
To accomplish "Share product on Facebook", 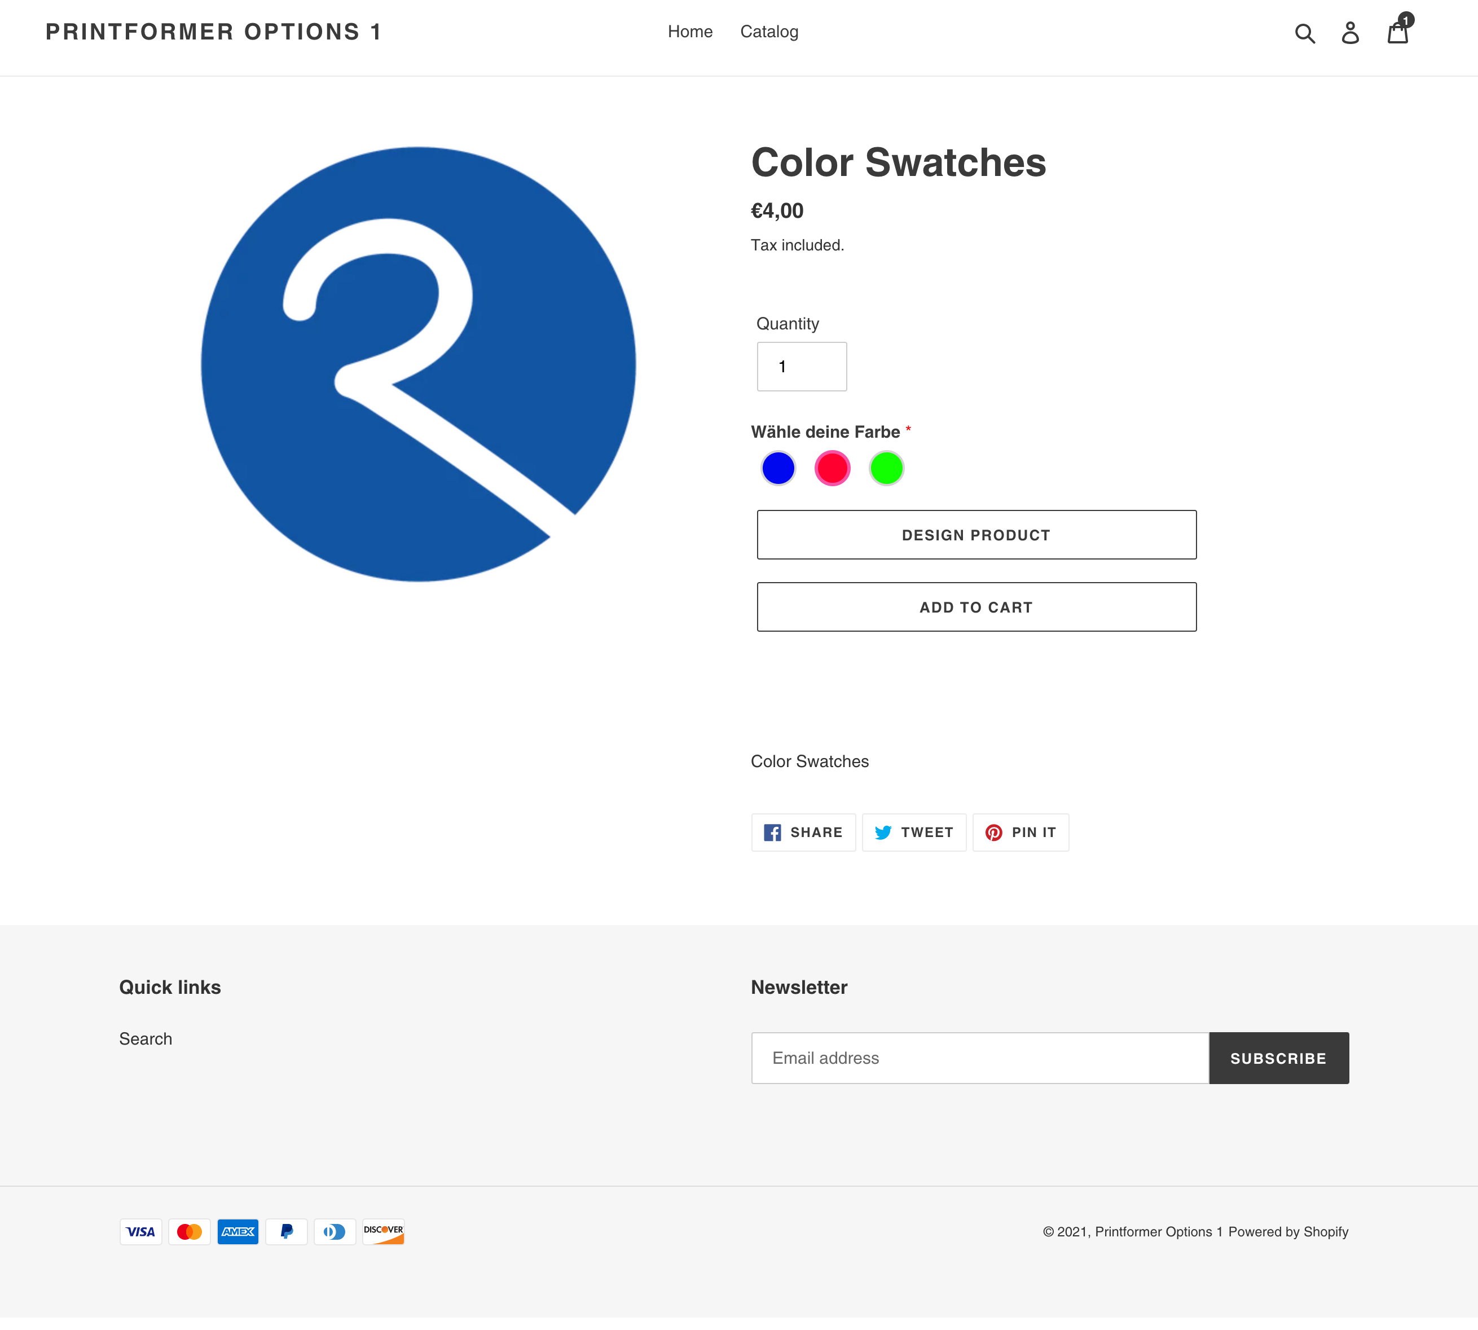I will [x=803, y=833].
